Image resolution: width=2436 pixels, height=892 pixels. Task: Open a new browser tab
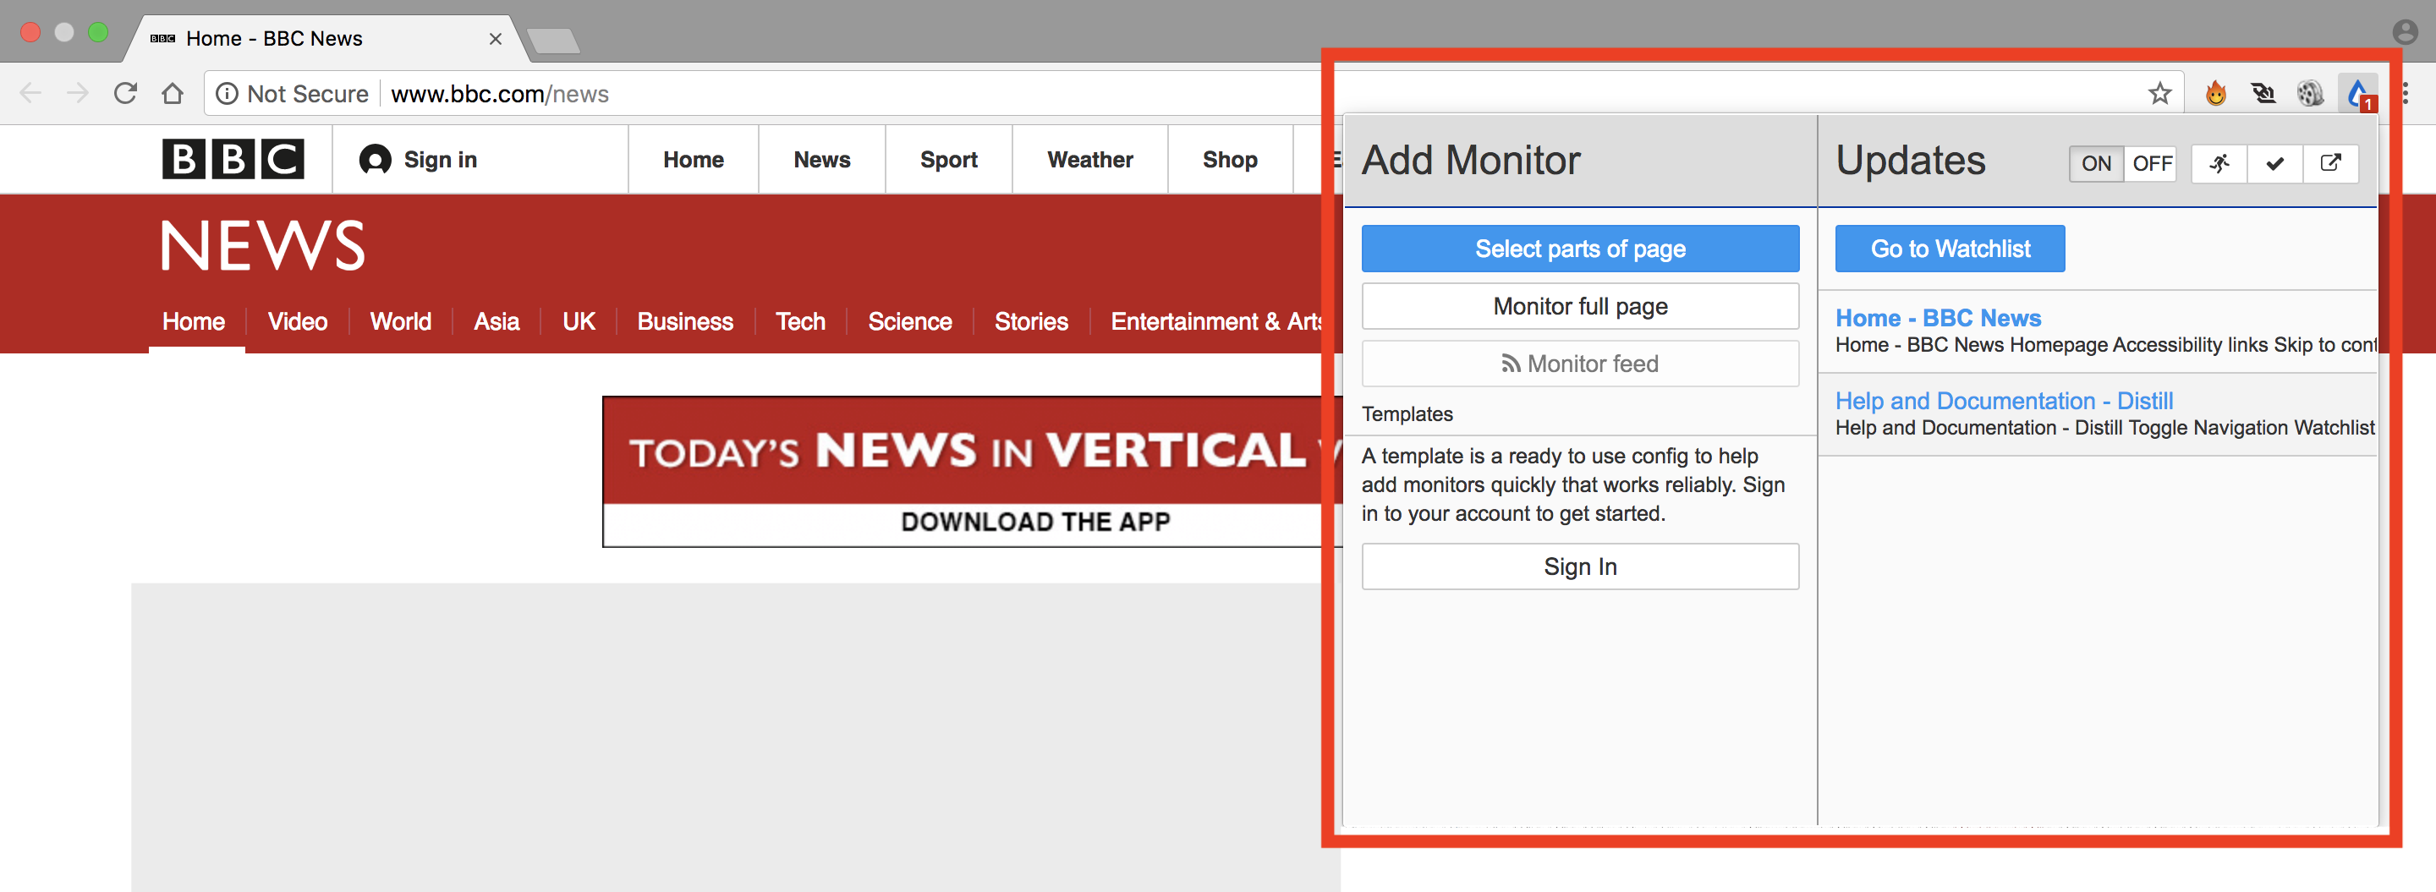553,41
